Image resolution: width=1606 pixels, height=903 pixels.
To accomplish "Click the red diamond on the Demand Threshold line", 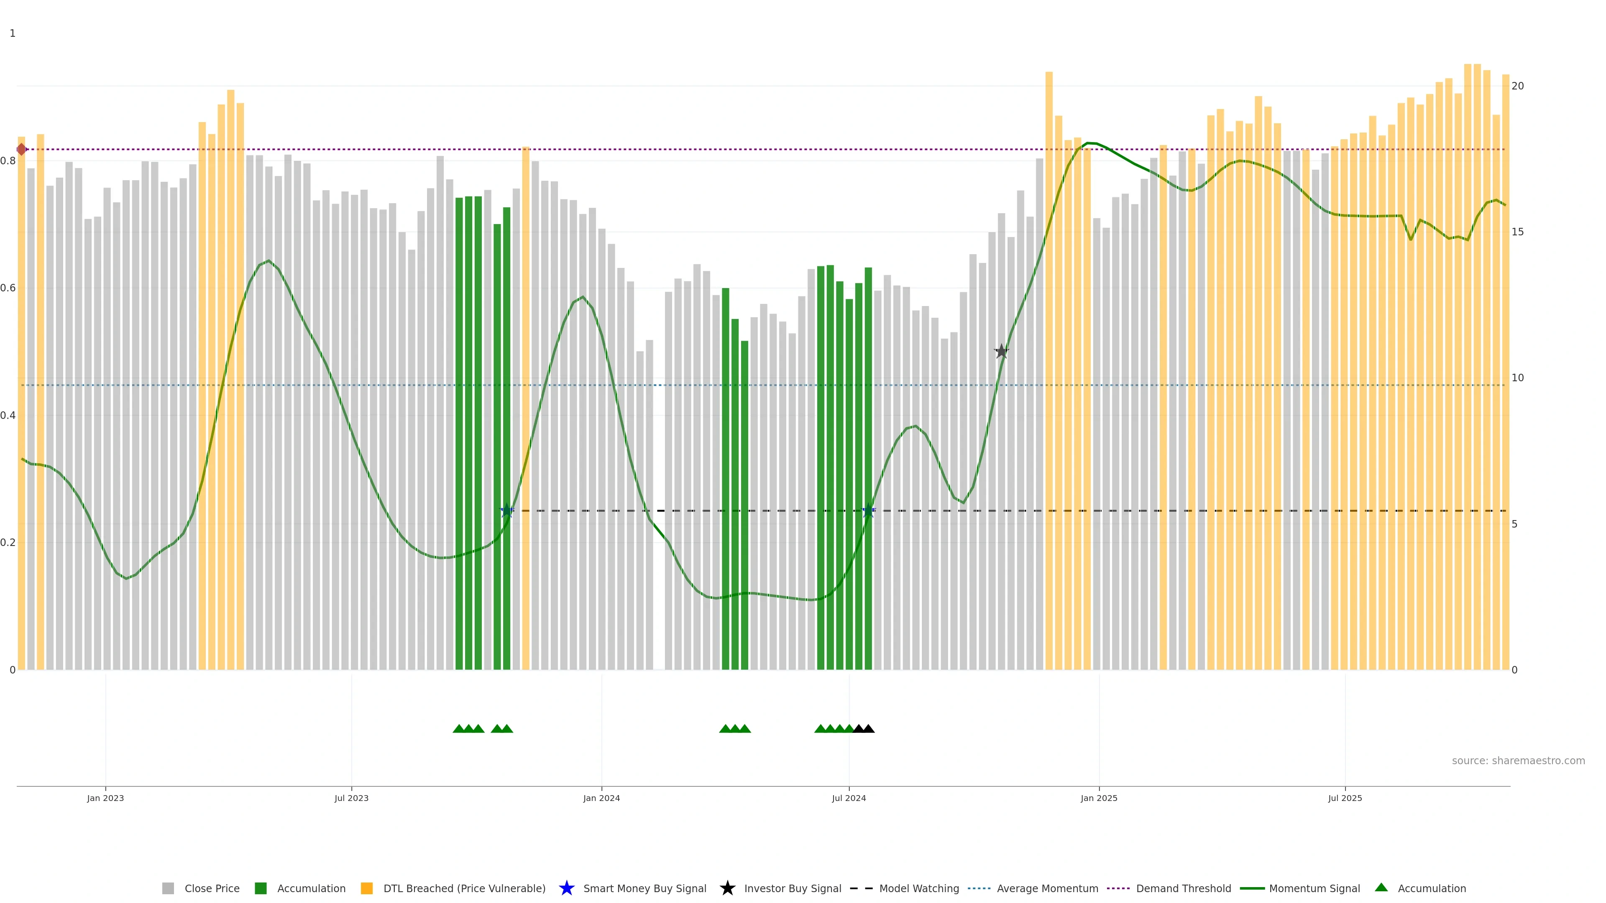I will 22,150.
